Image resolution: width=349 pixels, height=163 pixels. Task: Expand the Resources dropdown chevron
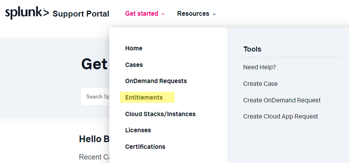tap(214, 14)
